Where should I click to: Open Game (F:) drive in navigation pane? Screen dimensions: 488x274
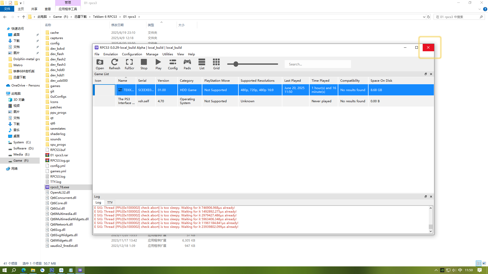[21, 161]
